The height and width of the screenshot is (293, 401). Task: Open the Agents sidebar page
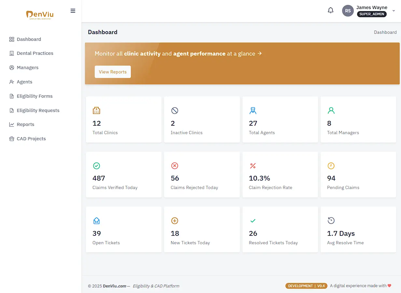24,82
